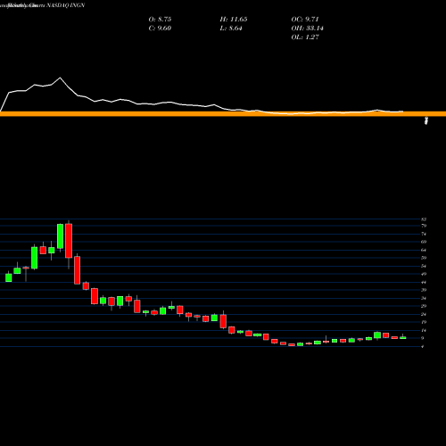Click the price axis label "4"

[423, 347]
